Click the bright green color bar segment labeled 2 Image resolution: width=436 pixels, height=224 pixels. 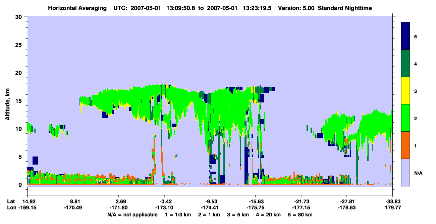(x=405, y=118)
